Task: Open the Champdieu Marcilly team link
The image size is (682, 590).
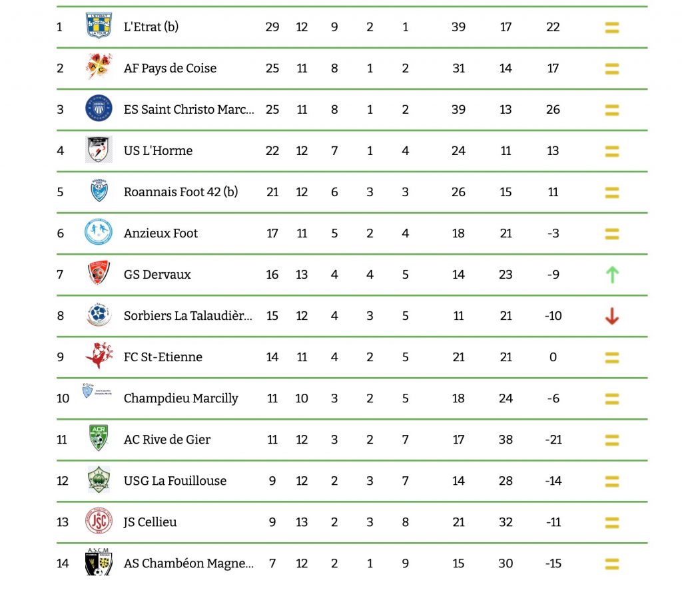Action: click(x=181, y=398)
